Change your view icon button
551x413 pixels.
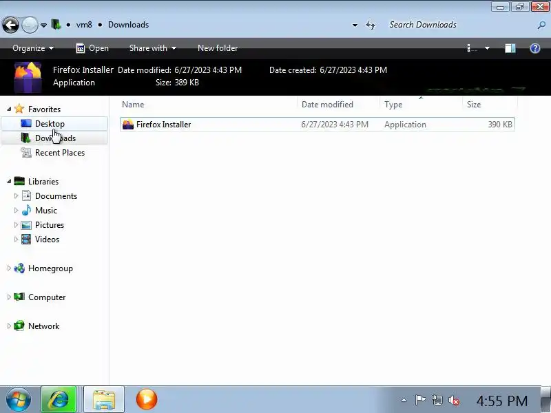click(472, 48)
